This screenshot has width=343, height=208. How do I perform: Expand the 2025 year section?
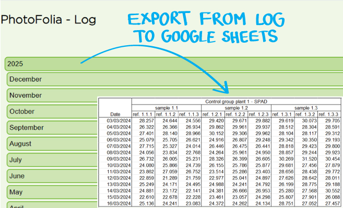[x=42, y=64]
